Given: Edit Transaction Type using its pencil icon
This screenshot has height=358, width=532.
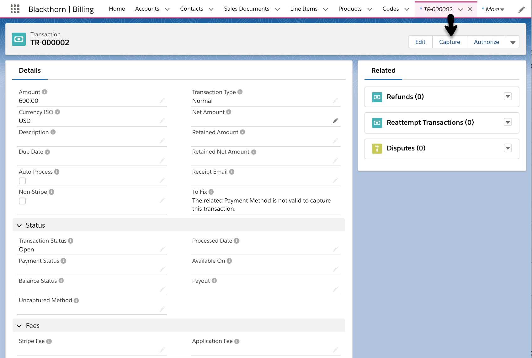Looking at the screenshot, I should tap(335, 101).
